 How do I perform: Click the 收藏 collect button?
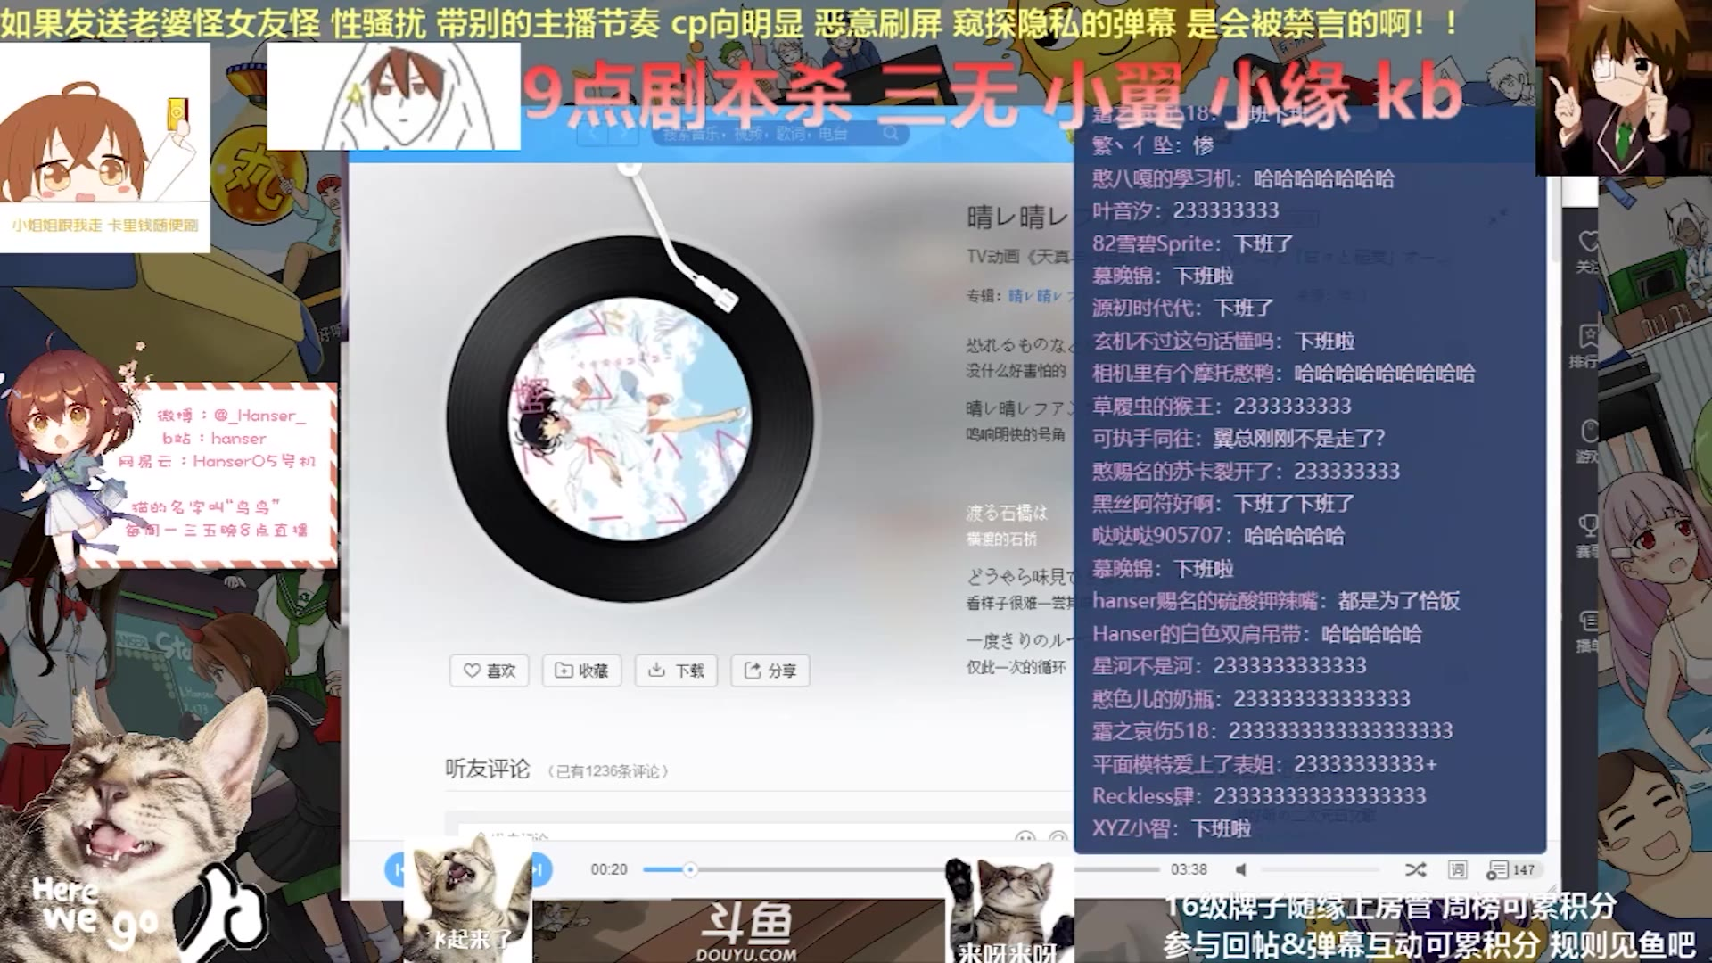click(x=581, y=671)
